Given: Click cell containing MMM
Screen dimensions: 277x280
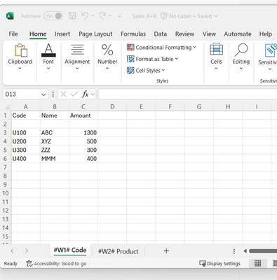Looking at the screenshot, I should pos(55,159).
